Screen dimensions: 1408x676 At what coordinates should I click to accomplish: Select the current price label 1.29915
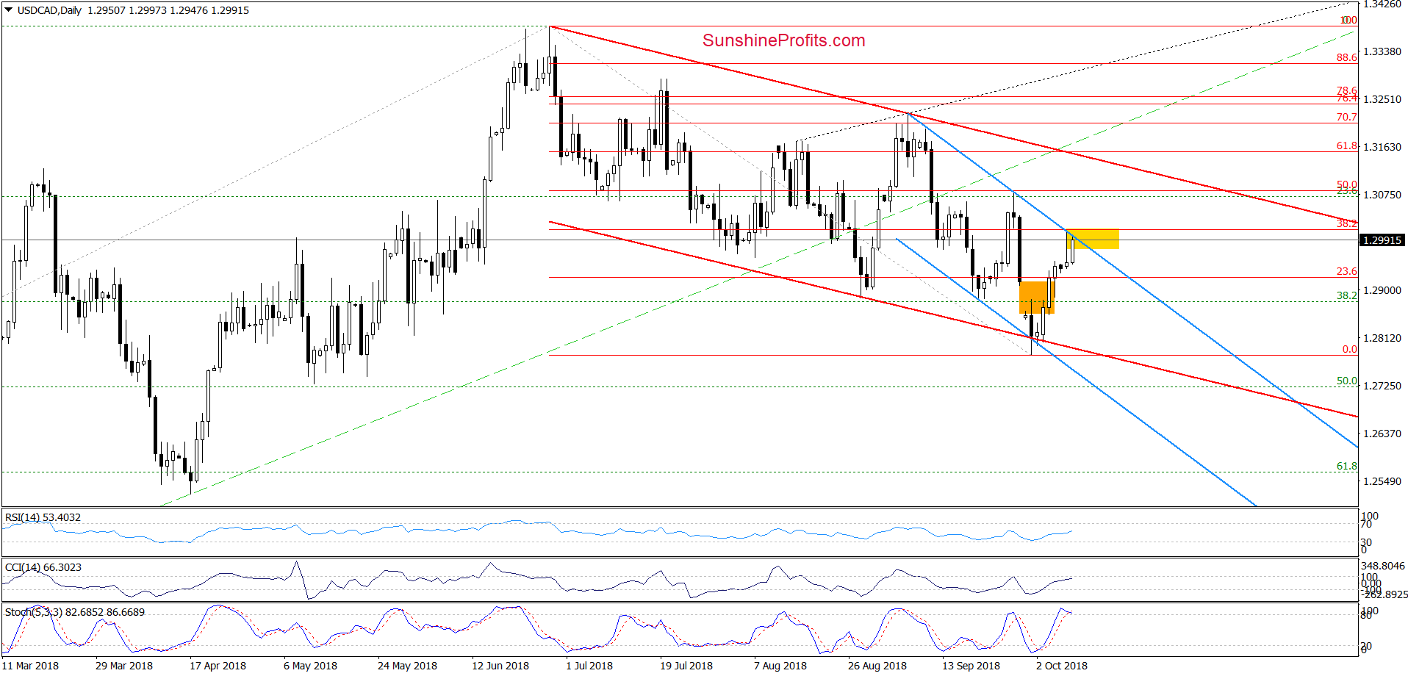point(1382,240)
